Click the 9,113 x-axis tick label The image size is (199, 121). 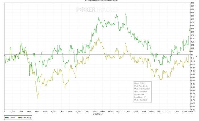click(70, 112)
